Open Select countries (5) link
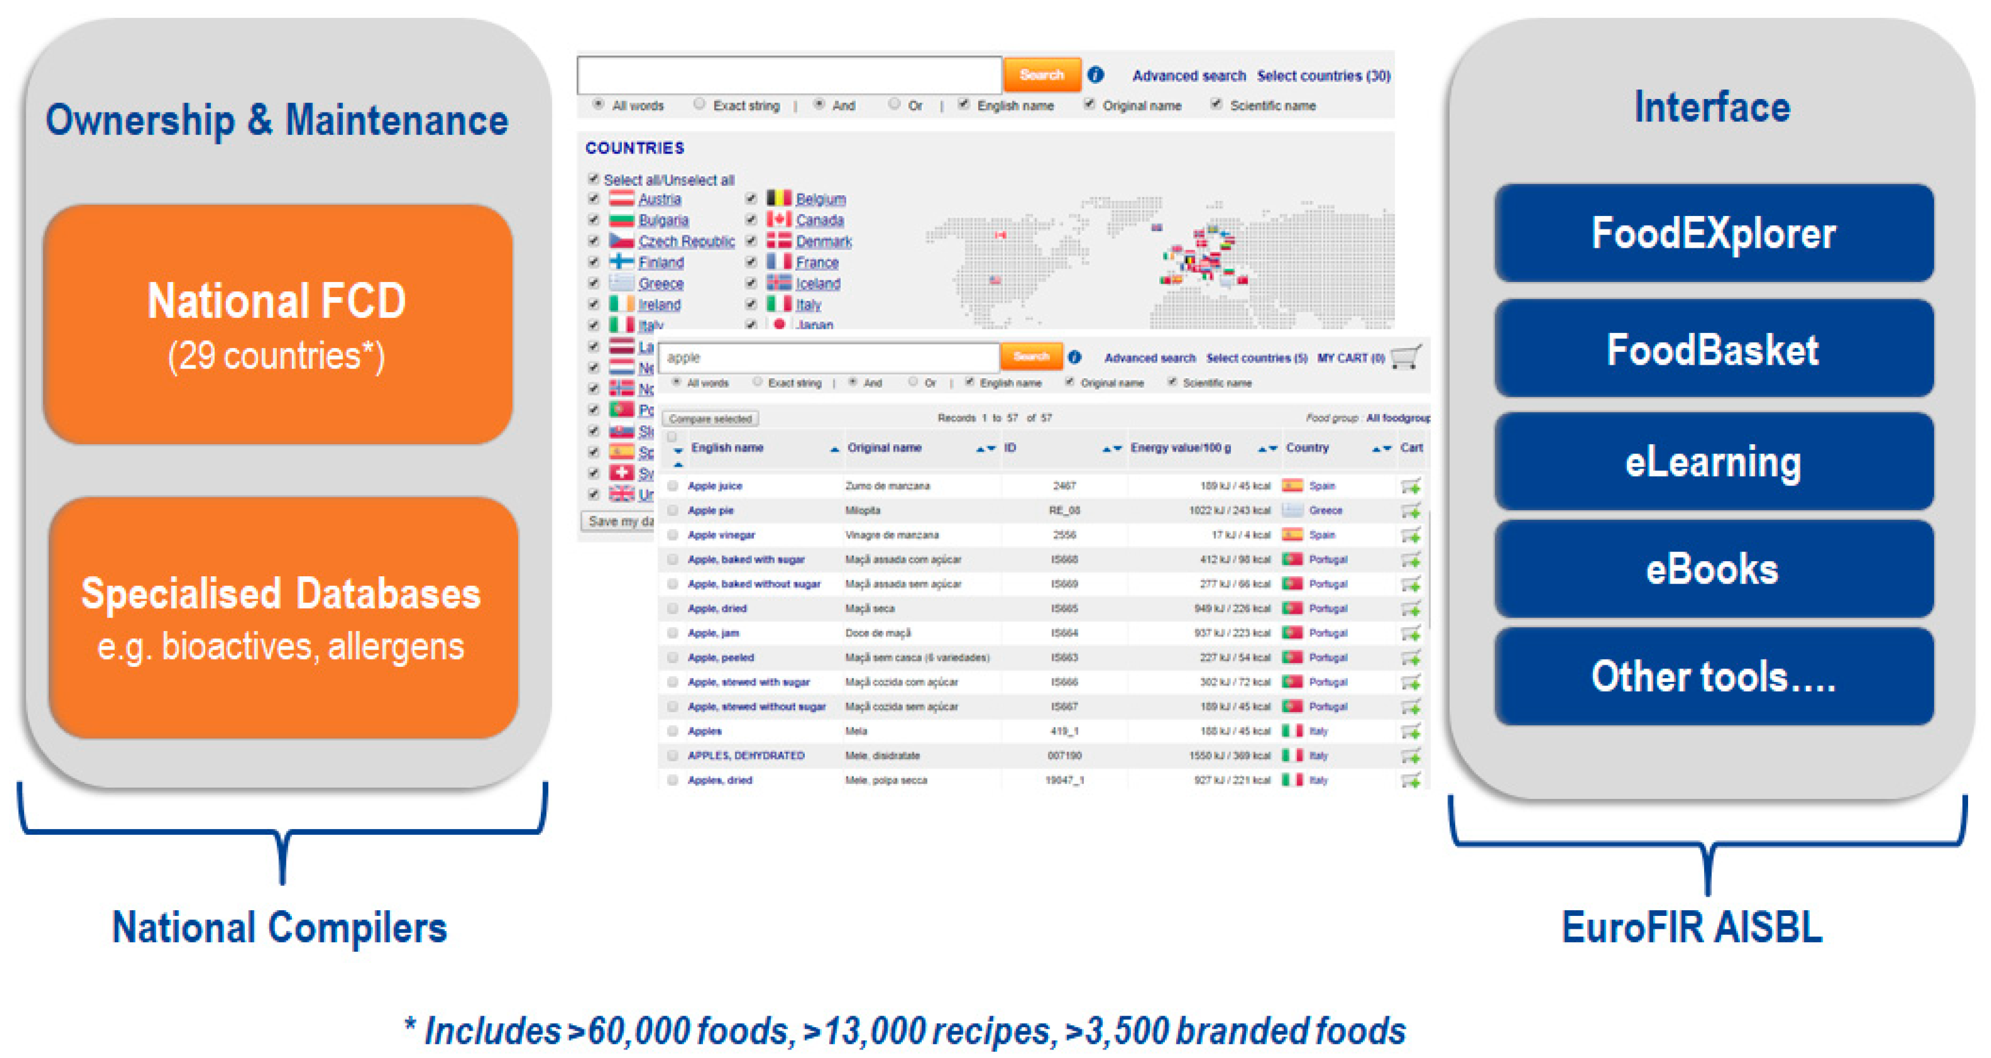Screen dimensions: 1991x1058 (x=1256, y=358)
